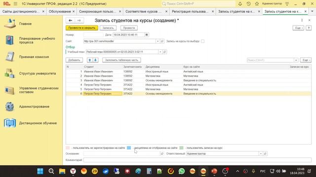The image size is (316, 177).
Task: Switch to Регистрация пользова... tab
Action: pyautogui.click(x=190, y=11)
